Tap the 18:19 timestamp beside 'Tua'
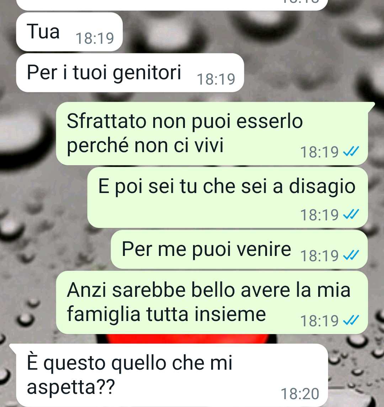Screen dimensions: 384x407 [95, 38]
